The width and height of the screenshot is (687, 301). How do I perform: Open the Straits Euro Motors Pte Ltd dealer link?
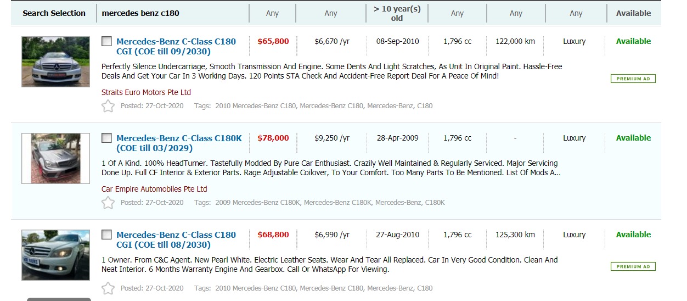tap(146, 92)
